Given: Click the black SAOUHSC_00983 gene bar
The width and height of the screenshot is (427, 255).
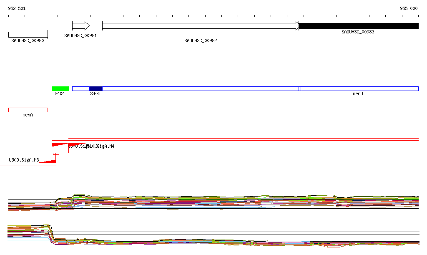Looking at the screenshot, I should [359, 26].
